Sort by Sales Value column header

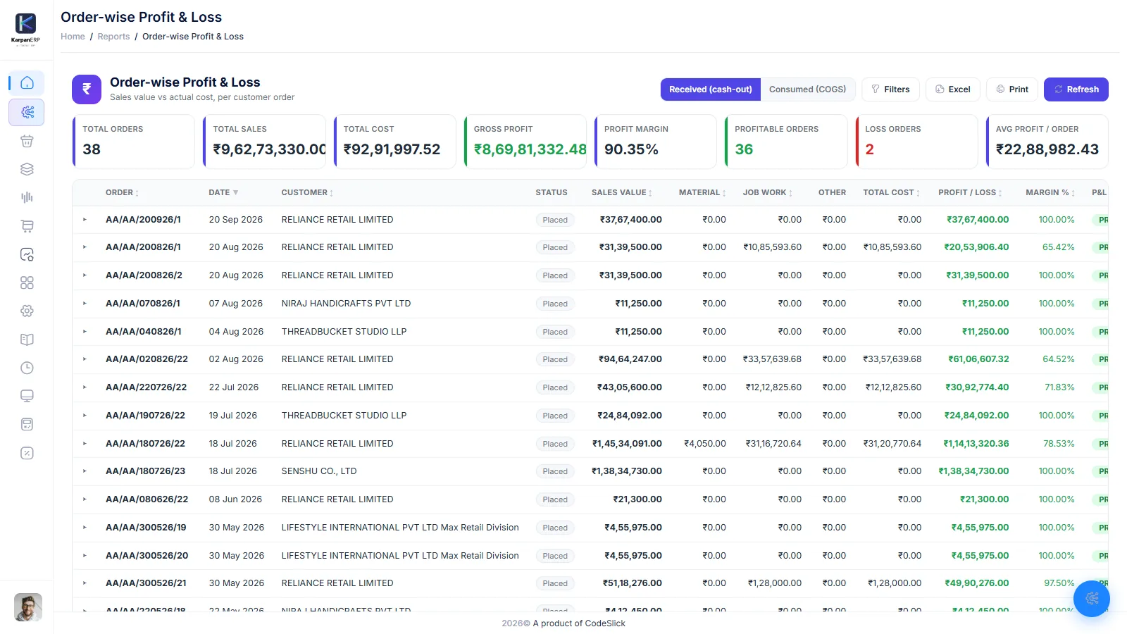point(622,192)
